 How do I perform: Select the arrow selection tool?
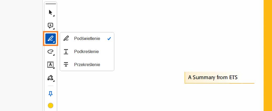click(x=50, y=12)
